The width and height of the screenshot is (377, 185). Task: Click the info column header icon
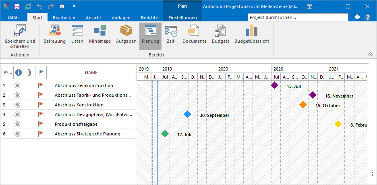[x=18, y=73]
